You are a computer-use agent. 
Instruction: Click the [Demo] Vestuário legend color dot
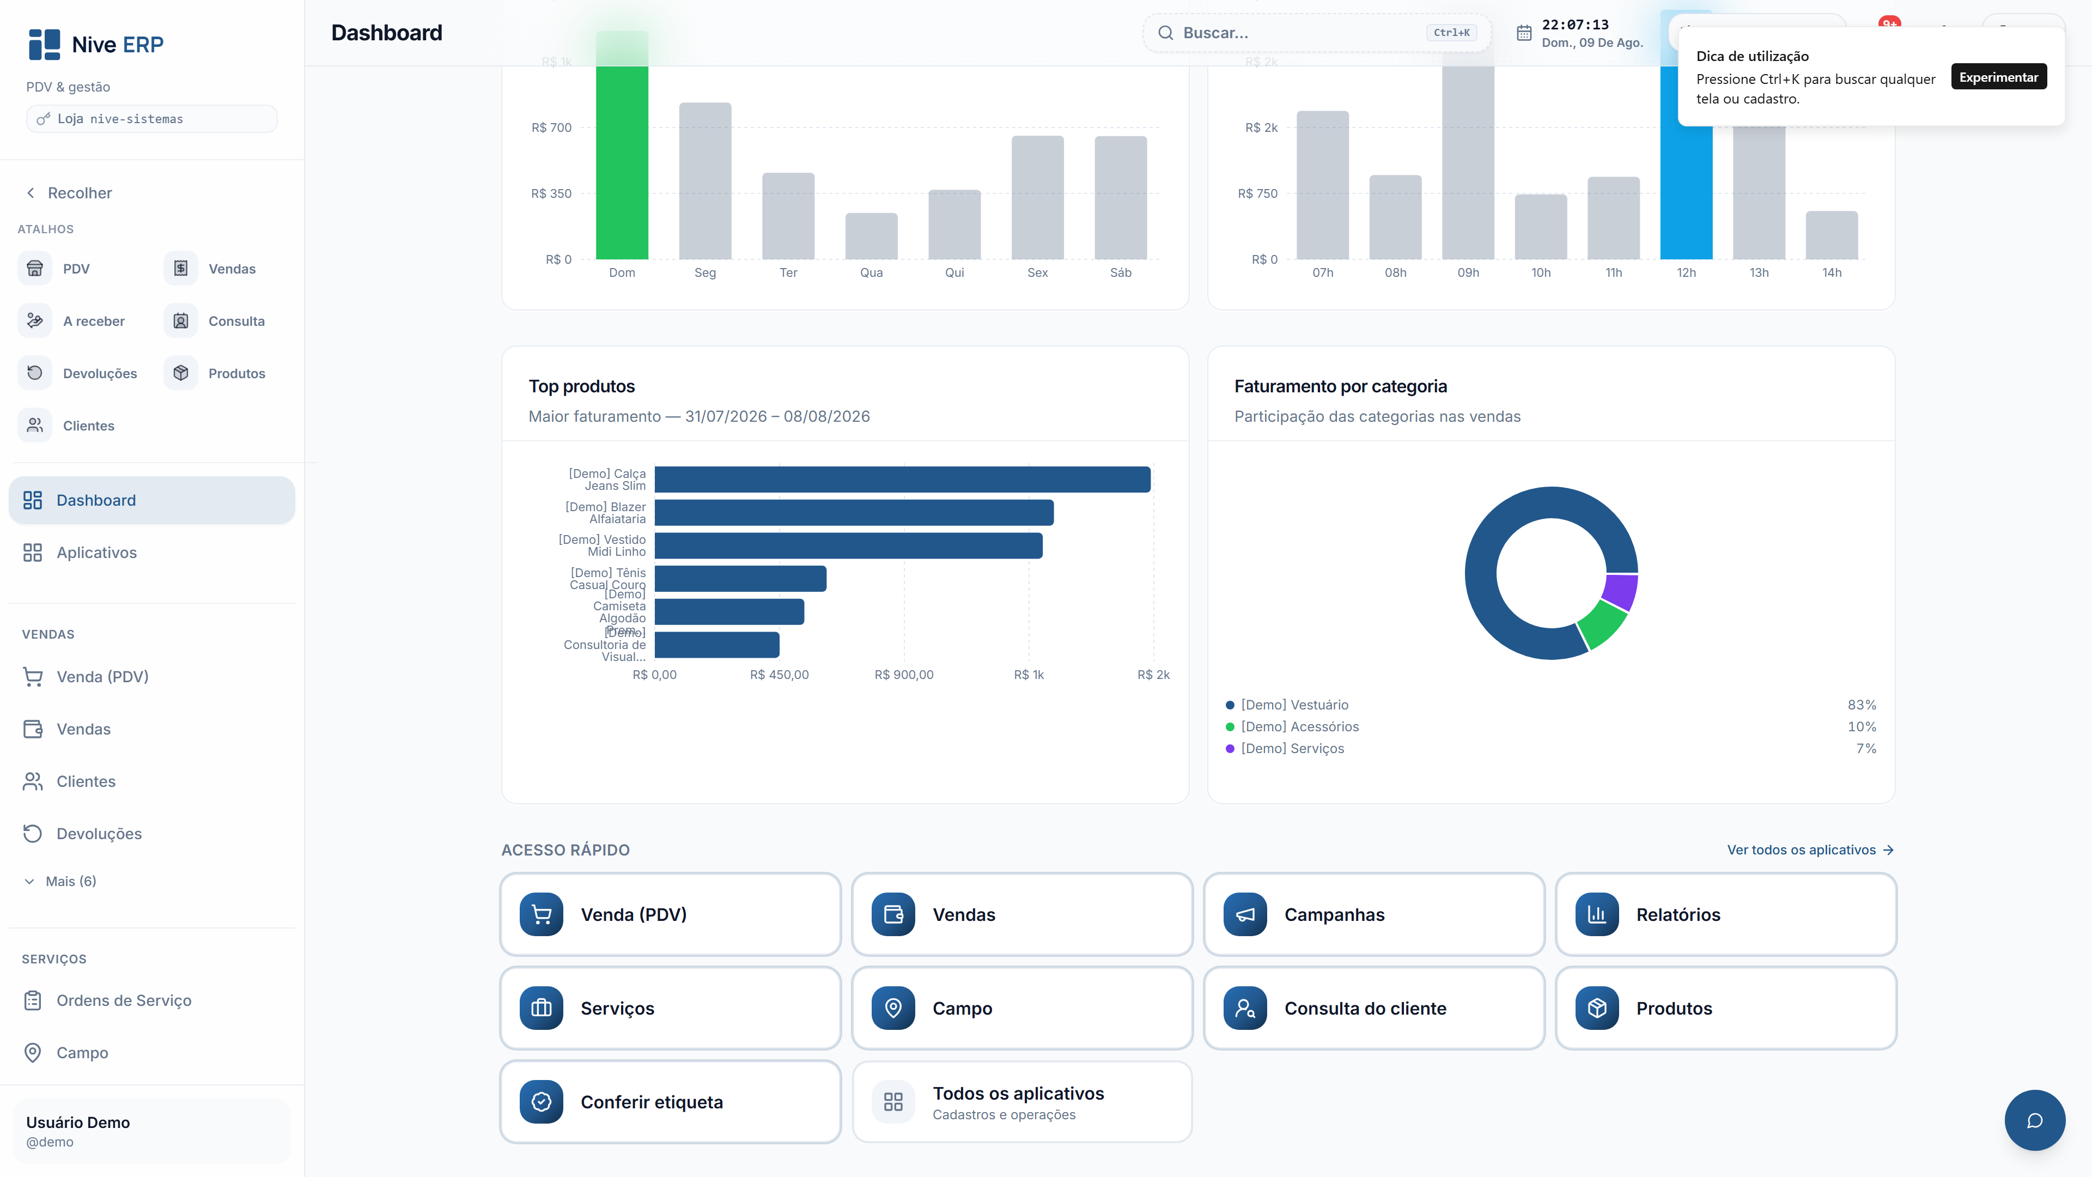point(1230,705)
